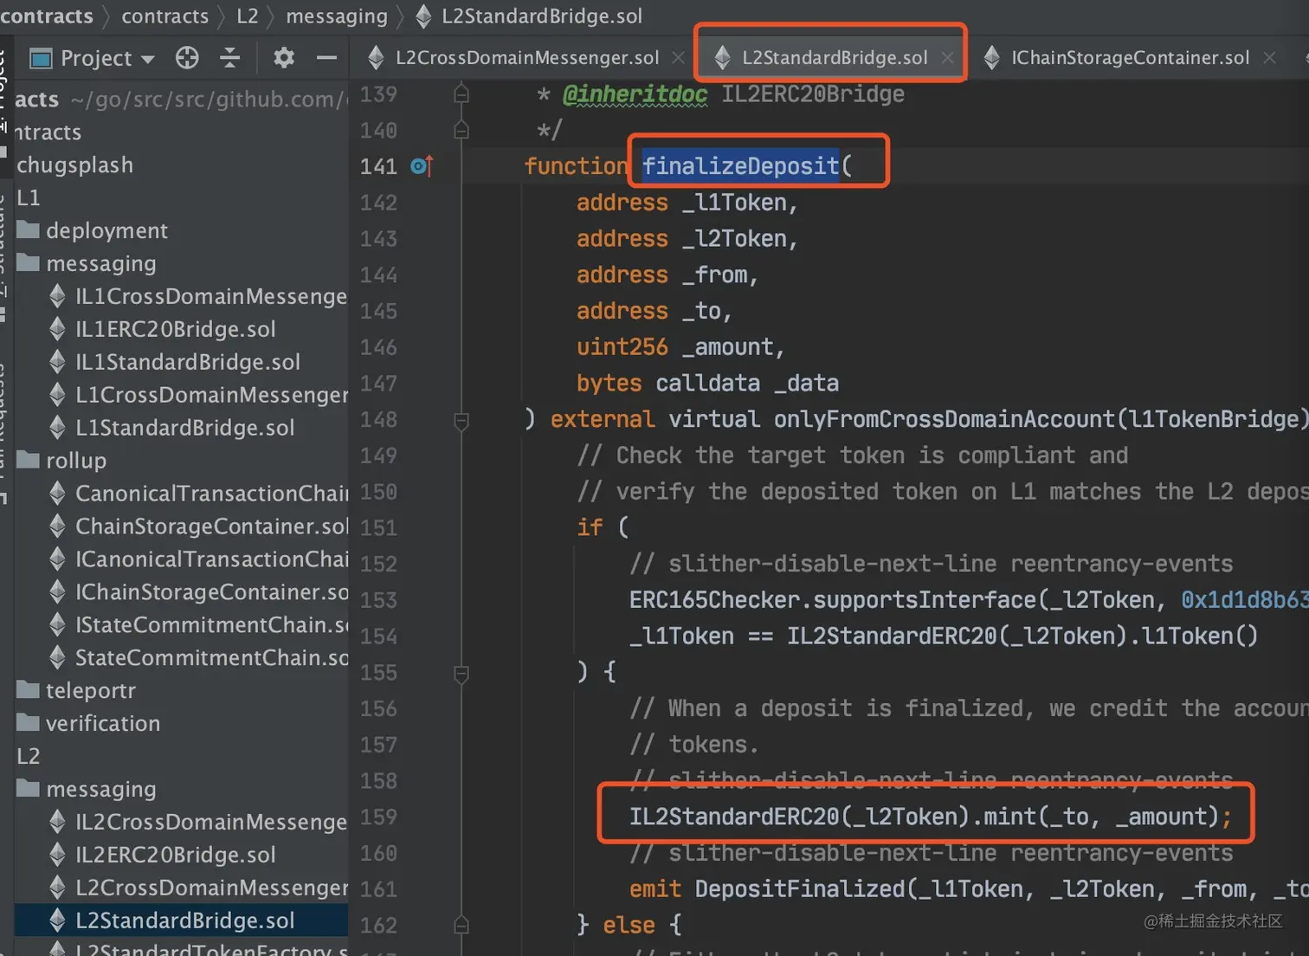1309x956 pixels.
Task: Collapse the fold marker on line 148
Action: 461,420
